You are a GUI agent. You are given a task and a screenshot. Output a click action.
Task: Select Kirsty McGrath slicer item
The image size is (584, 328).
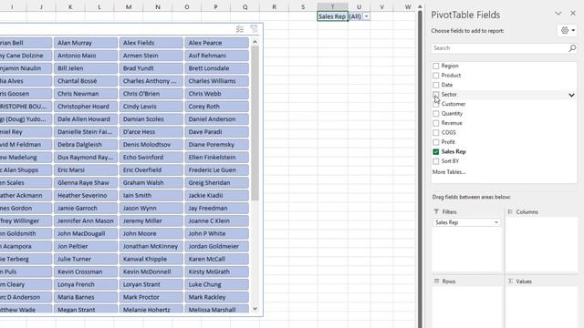pos(216,272)
